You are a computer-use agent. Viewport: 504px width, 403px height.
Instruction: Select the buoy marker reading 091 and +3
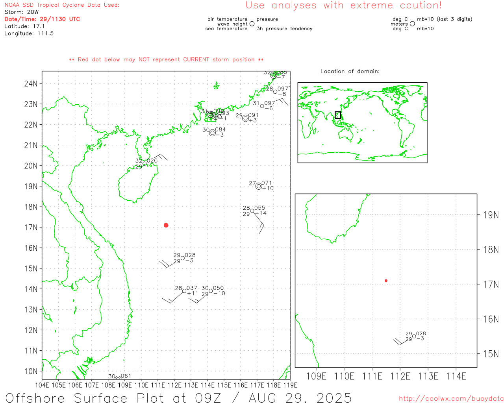[246, 118]
